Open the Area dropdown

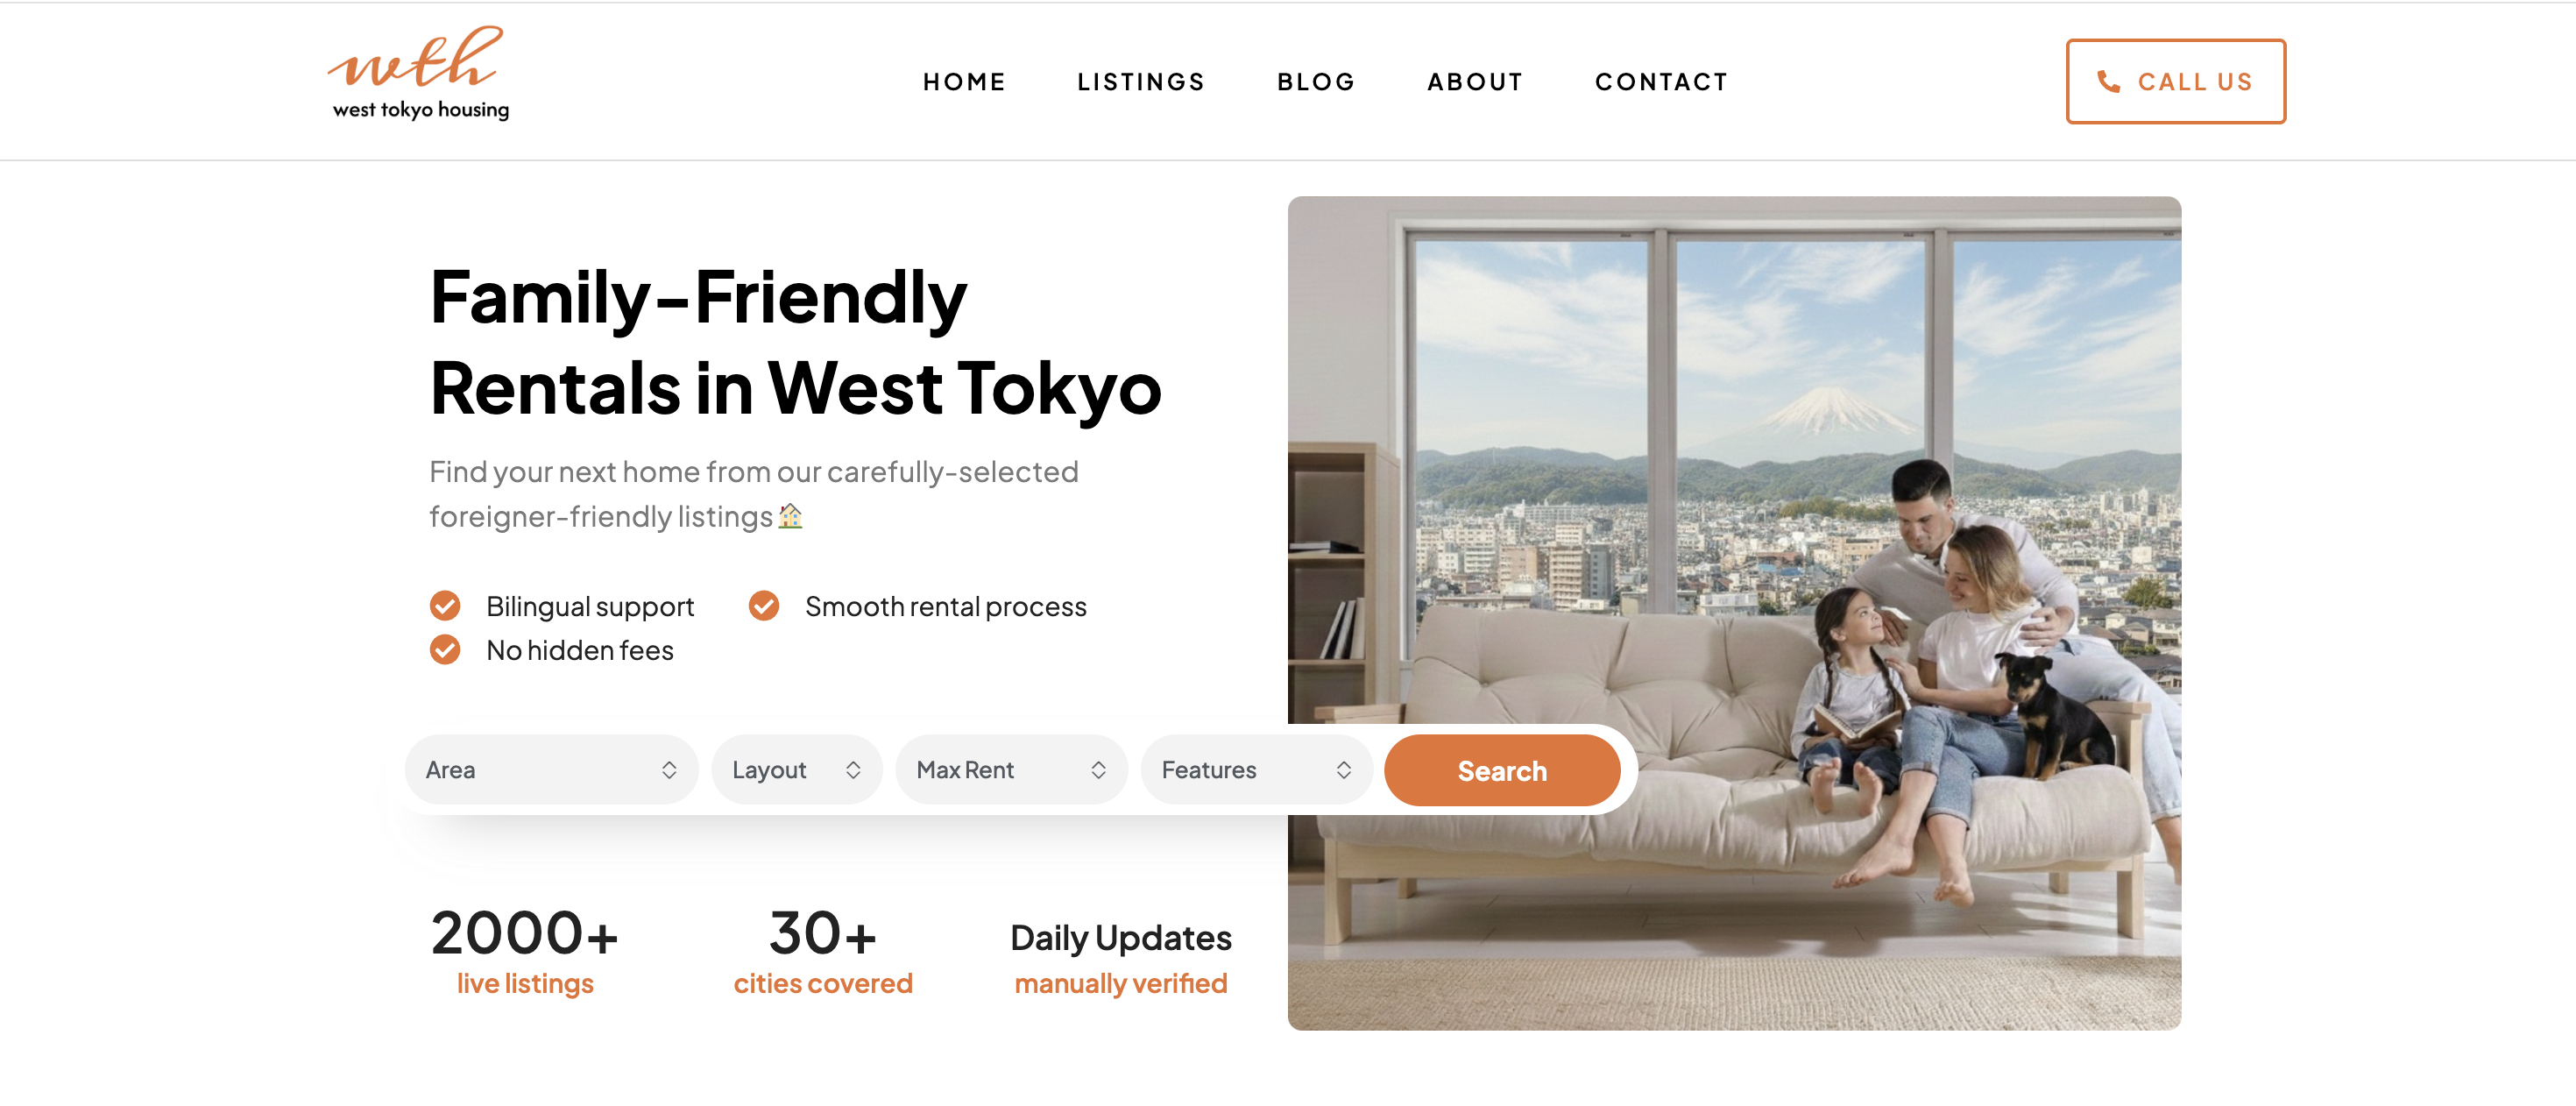[551, 770]
